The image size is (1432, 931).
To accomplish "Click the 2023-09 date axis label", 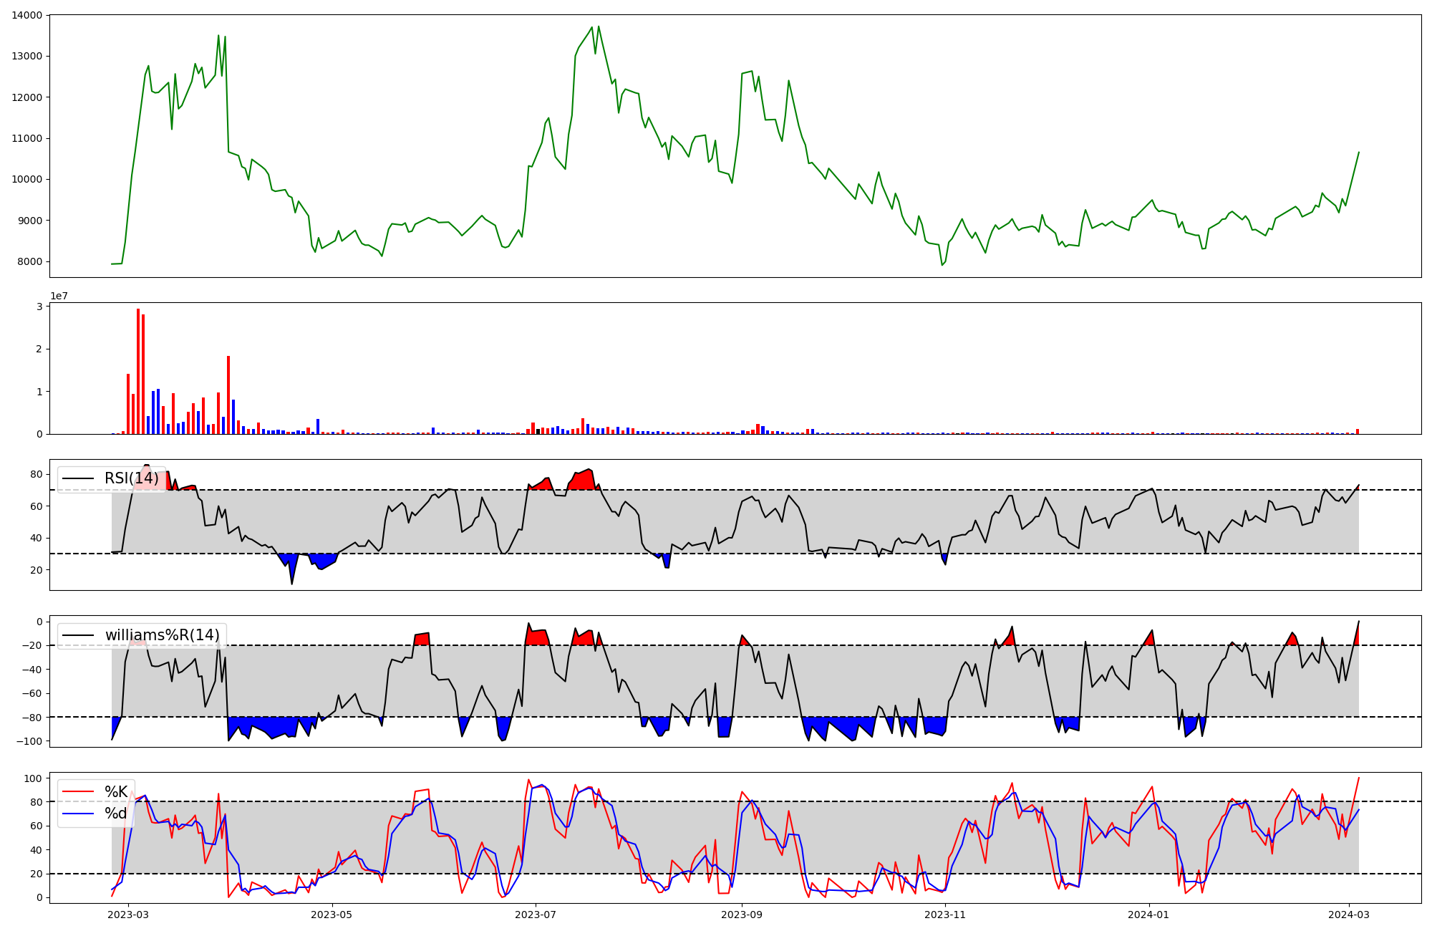I will [742, 915].
